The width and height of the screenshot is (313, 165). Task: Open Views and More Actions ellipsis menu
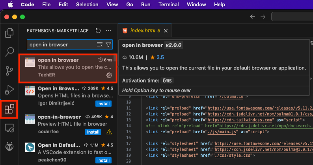pyautogui.click(x=109, y=31)
